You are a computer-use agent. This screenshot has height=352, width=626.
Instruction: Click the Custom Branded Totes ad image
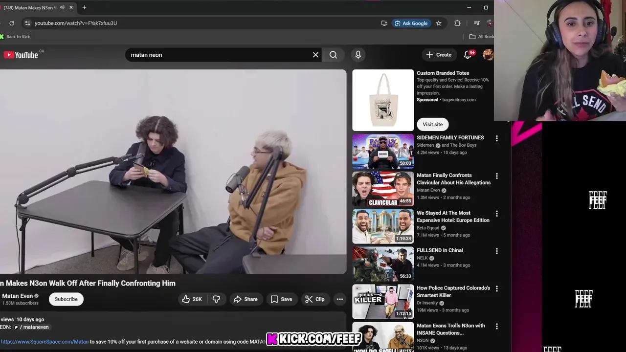click(x=383, y=100)
